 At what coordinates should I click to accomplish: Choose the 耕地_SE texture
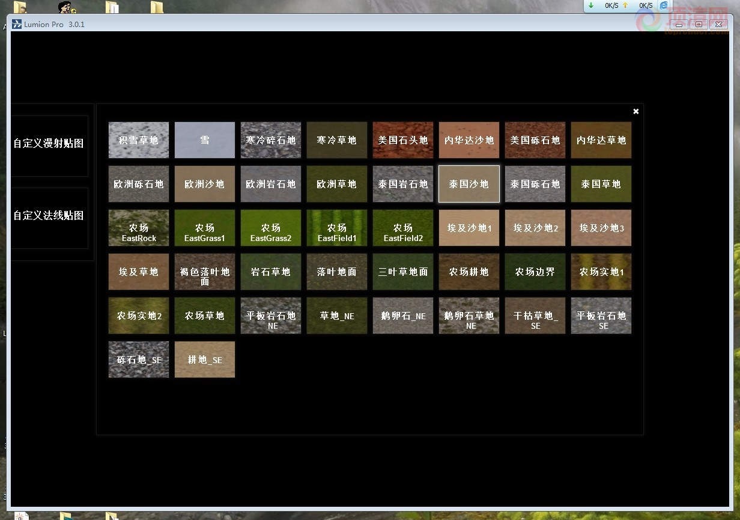pos(205,359)
